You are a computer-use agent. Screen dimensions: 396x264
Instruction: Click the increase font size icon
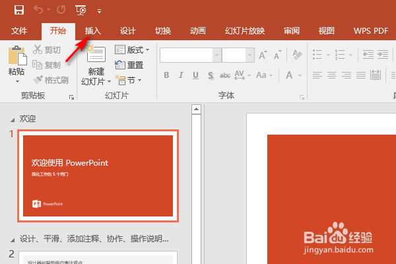click(263, 55)
